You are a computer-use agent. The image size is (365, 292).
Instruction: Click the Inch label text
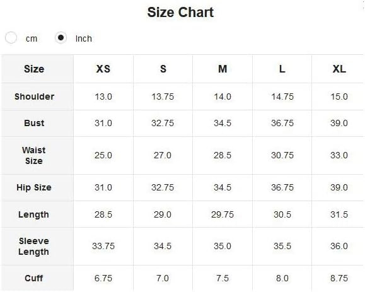click(x=84, y=38)
